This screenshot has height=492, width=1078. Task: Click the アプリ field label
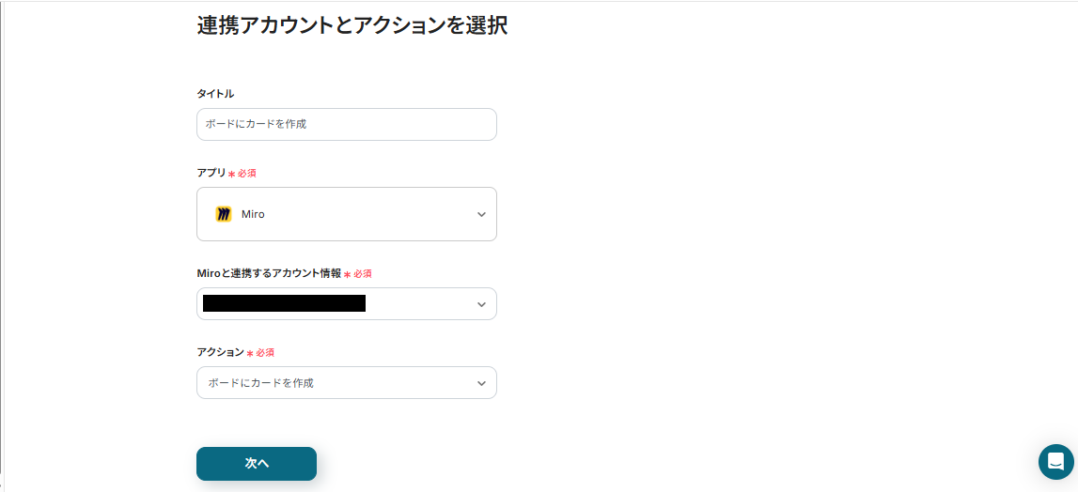pos(211,174)
